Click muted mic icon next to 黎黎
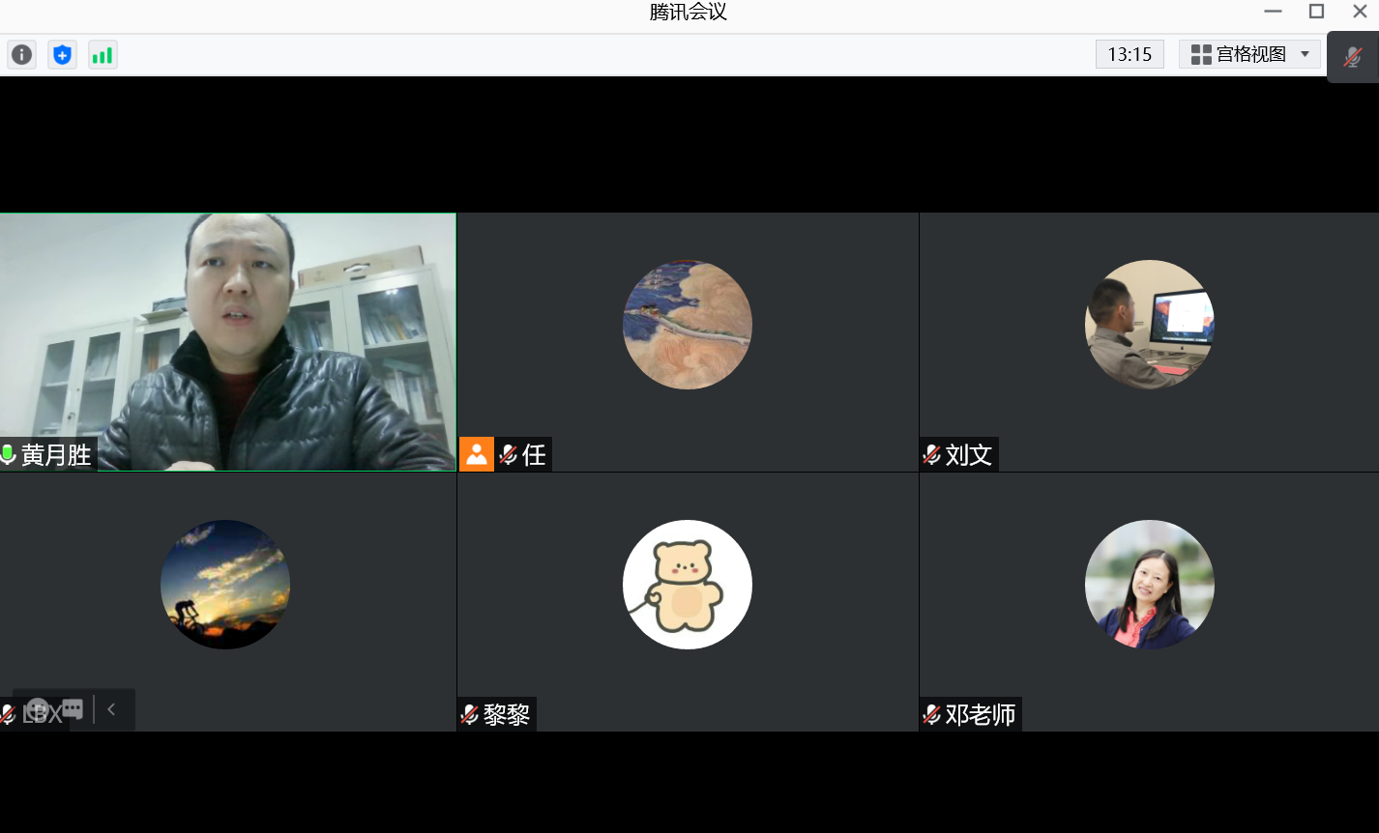 point(470,714)
